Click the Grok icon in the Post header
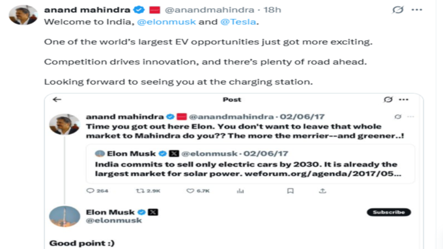Screen dimensions: 443x249 (x=388, y=99)
